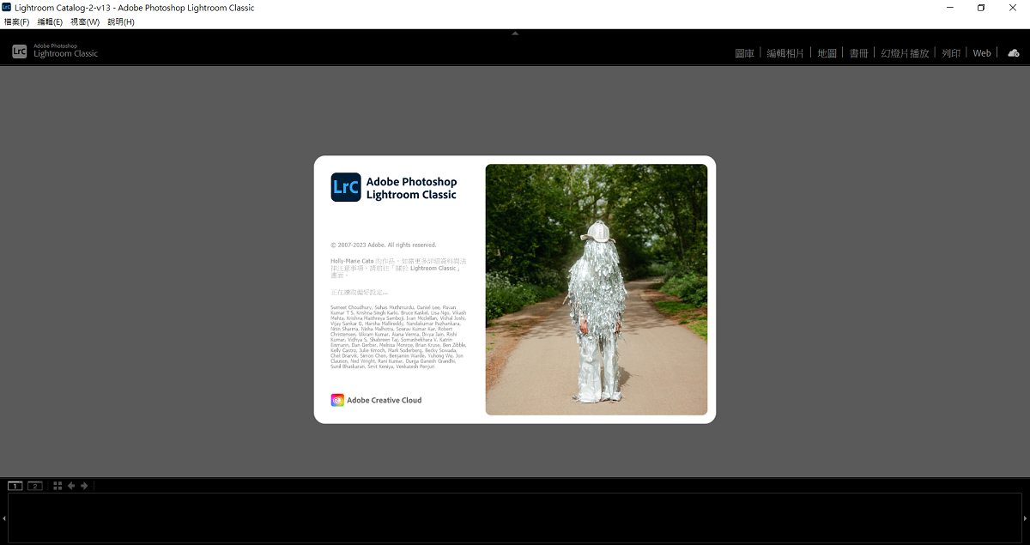1030x545 pixels.
Task: Click the copyright 2007-2023 Adobe text
Action: pos(384,245)
